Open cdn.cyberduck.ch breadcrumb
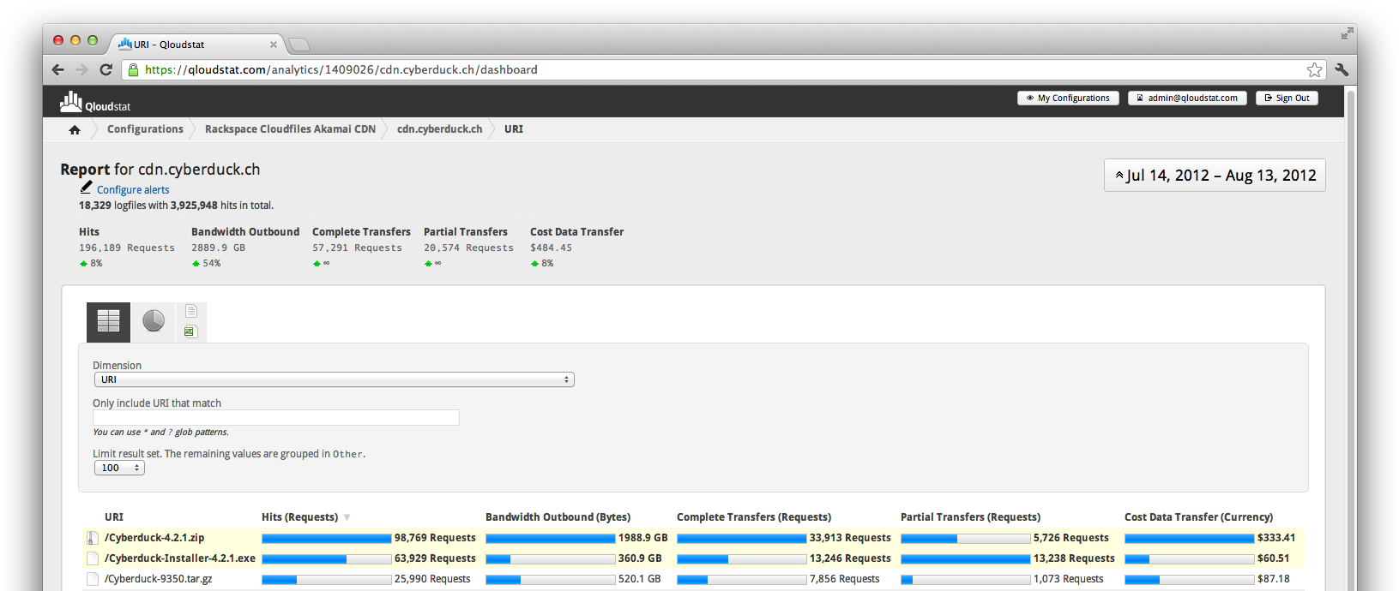This screenshot has height=591, width=1399. (439, 129)
